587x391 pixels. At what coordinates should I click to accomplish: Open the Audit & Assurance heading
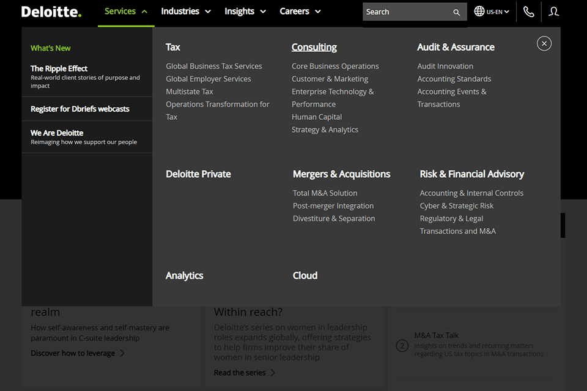(x=456, y=47)
